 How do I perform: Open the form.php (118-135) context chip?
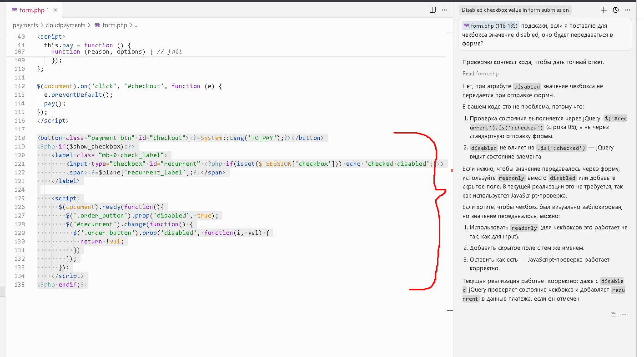(490, 26)
